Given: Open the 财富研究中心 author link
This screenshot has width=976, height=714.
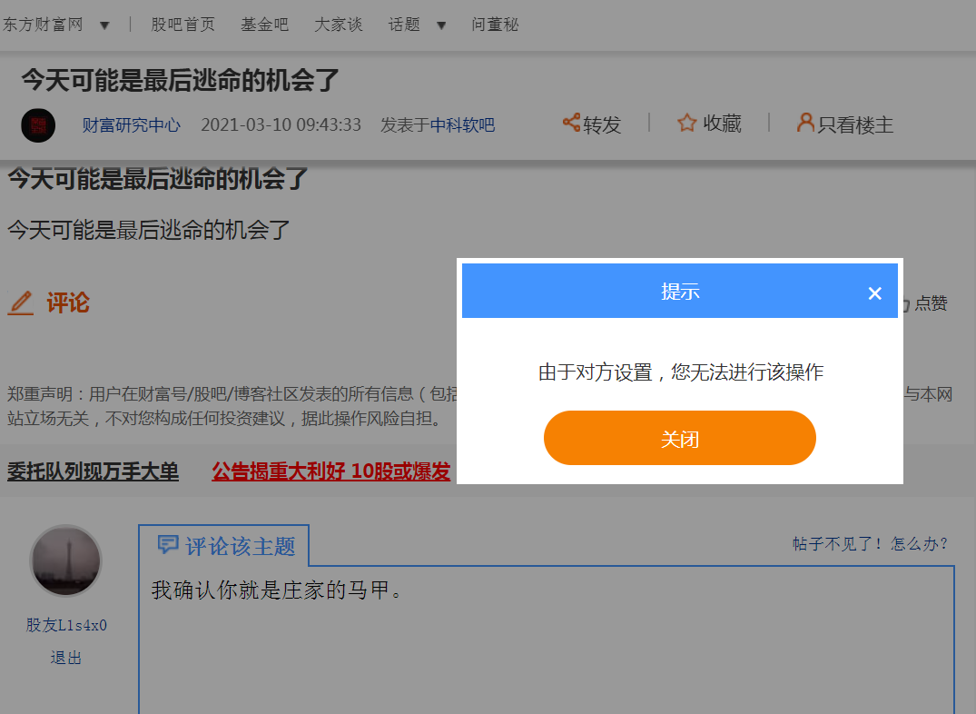Looking at the screenshot, I should [132, 125].
